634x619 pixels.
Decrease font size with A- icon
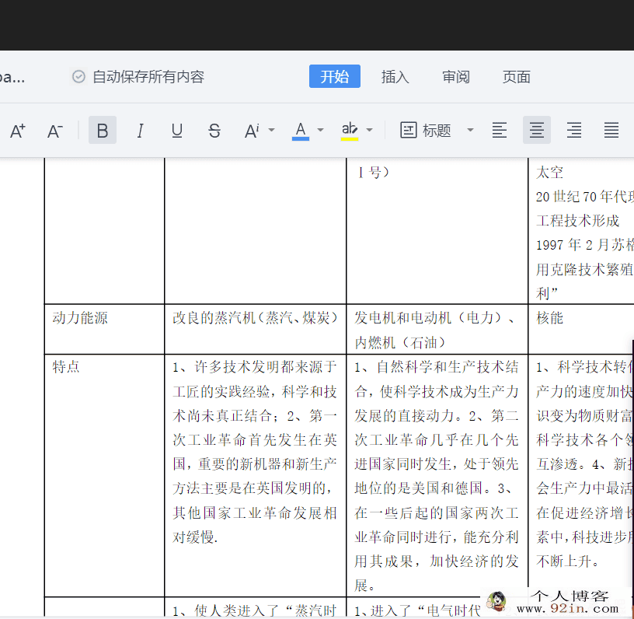55,131
